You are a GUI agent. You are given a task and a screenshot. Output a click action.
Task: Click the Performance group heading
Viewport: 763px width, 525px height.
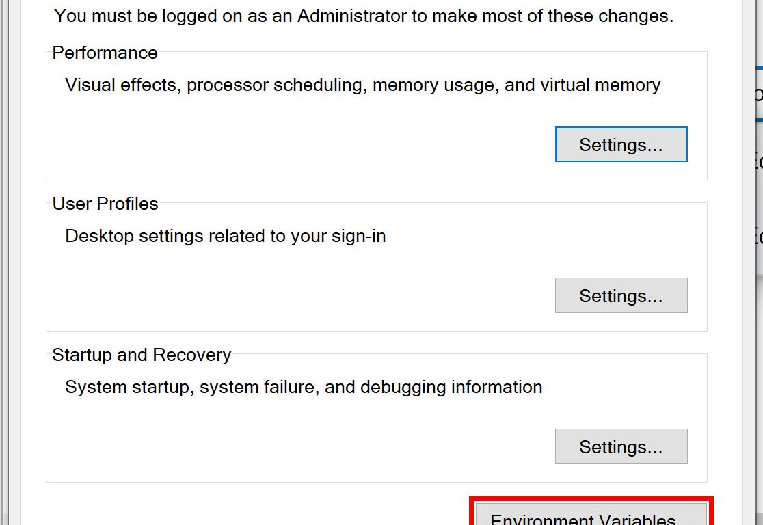(x=105, y=53)
